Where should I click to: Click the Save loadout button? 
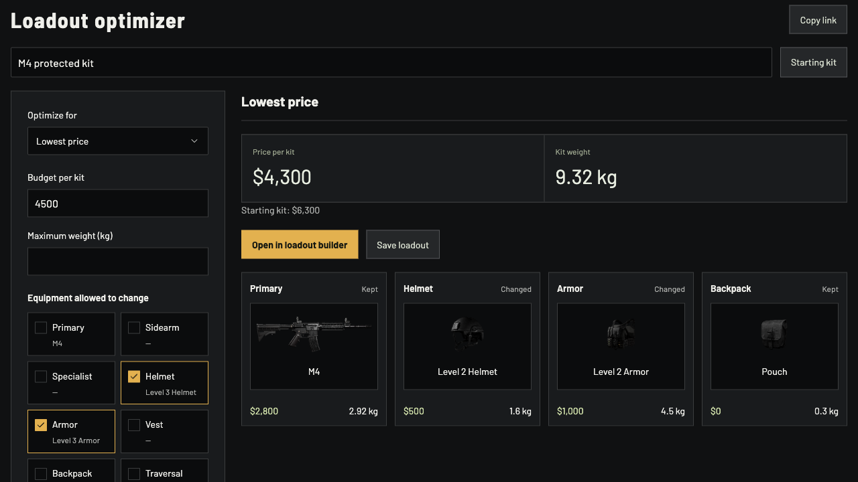pos(403,244)
